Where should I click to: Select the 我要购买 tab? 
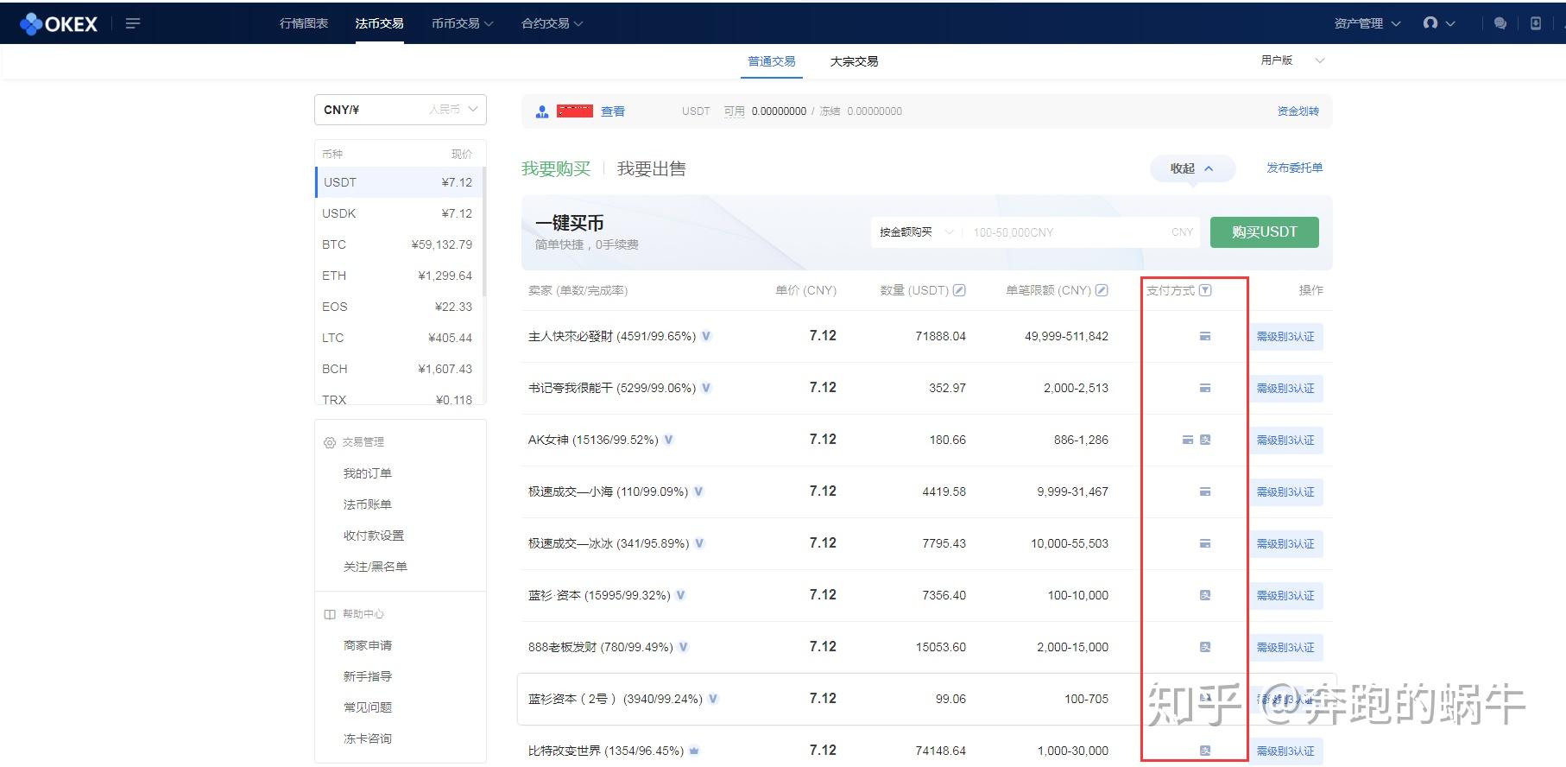[556, 168]
